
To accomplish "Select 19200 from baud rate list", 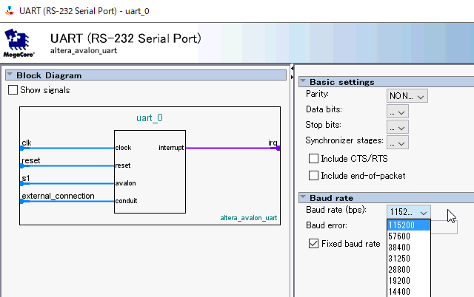I will coord(408,281).
